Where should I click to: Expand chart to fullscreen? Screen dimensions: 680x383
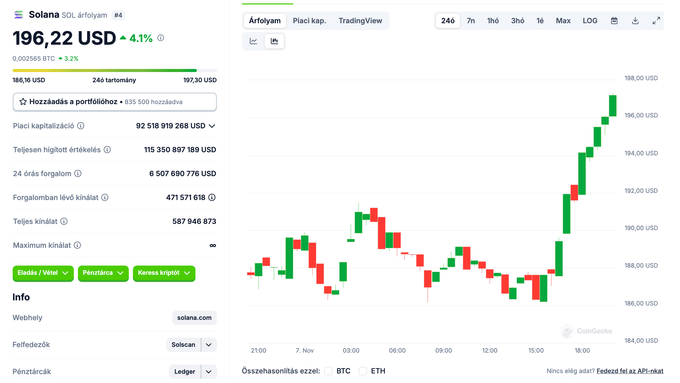[656, 21]
